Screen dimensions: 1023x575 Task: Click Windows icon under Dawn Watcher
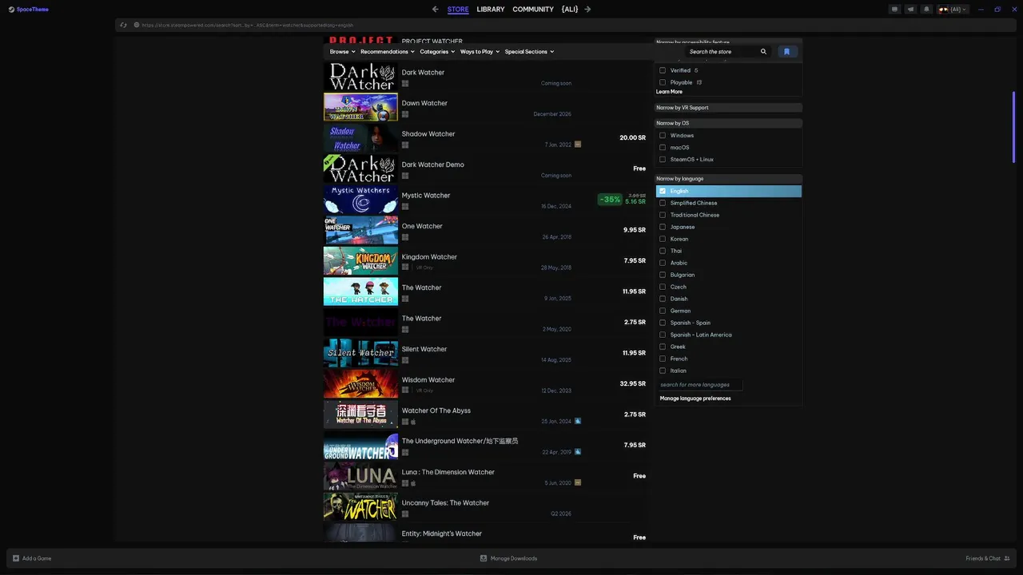click(405, 114)
